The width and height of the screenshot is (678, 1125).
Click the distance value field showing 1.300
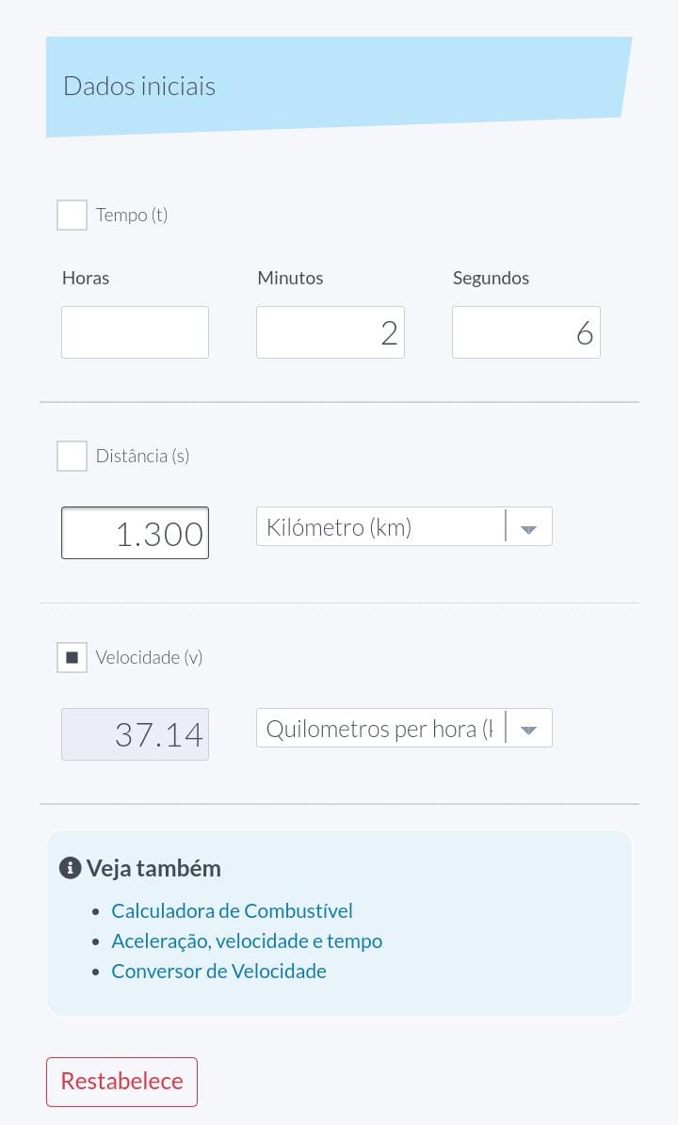135,533
